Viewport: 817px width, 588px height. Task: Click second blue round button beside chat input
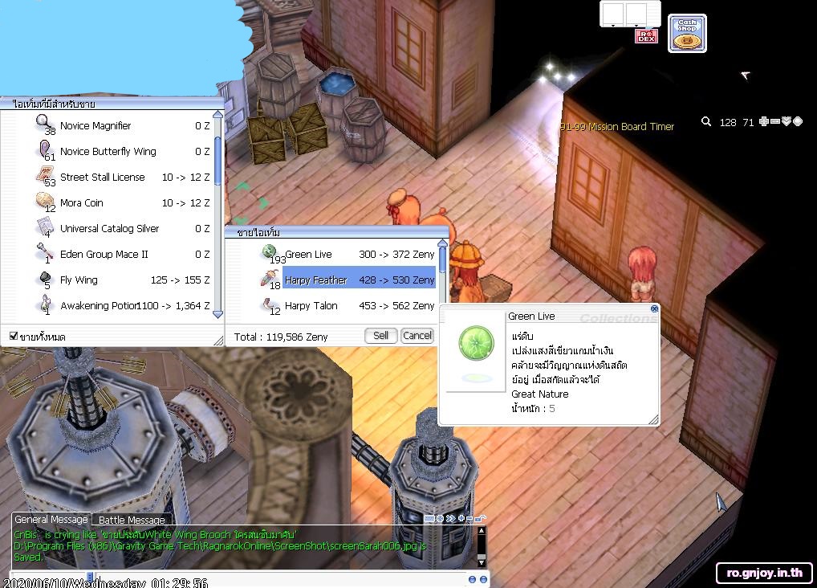[x=483, y=580]
